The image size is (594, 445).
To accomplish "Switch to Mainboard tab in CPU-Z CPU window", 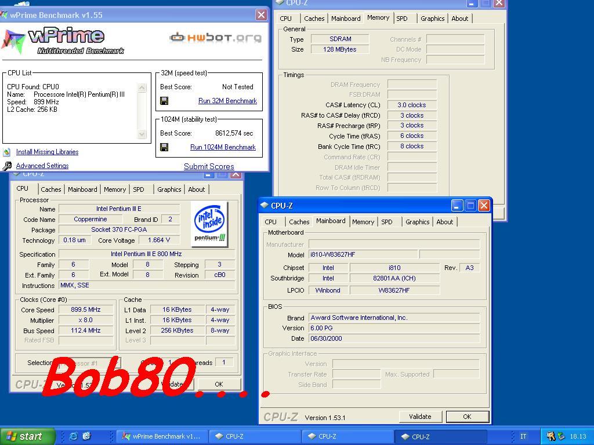I will 82,189.
